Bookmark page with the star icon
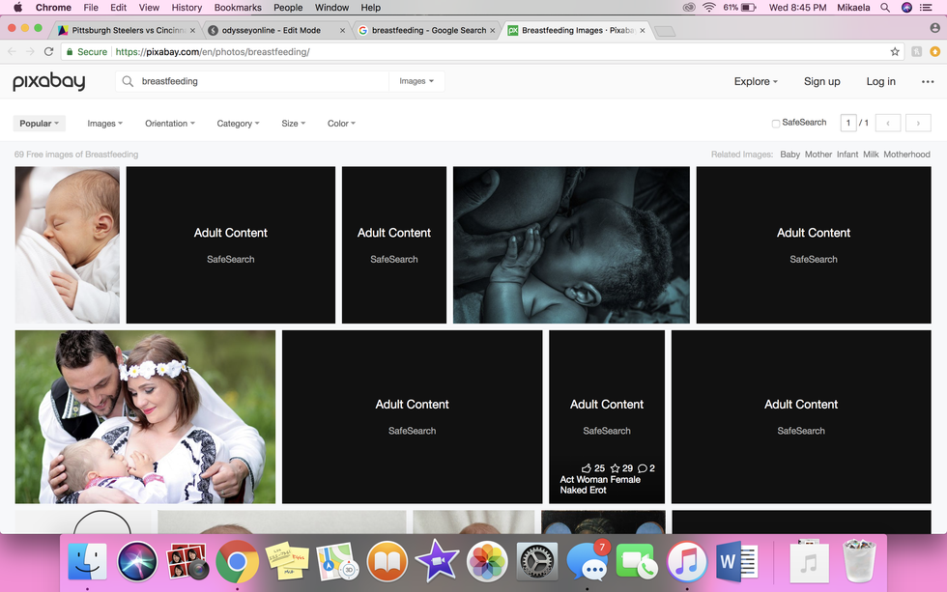Screen dimensions: 947x592 895,52
